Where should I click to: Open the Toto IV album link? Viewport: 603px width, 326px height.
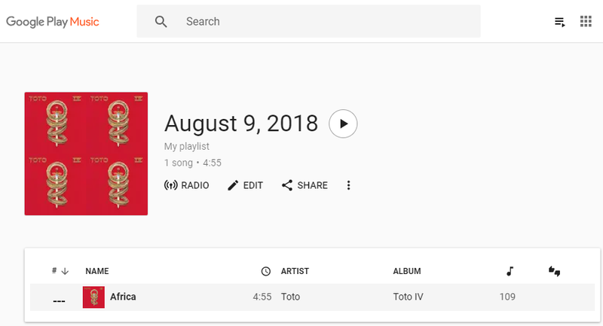(x=408, y=297)
